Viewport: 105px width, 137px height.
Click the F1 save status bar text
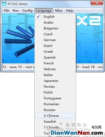coord(10,67)
